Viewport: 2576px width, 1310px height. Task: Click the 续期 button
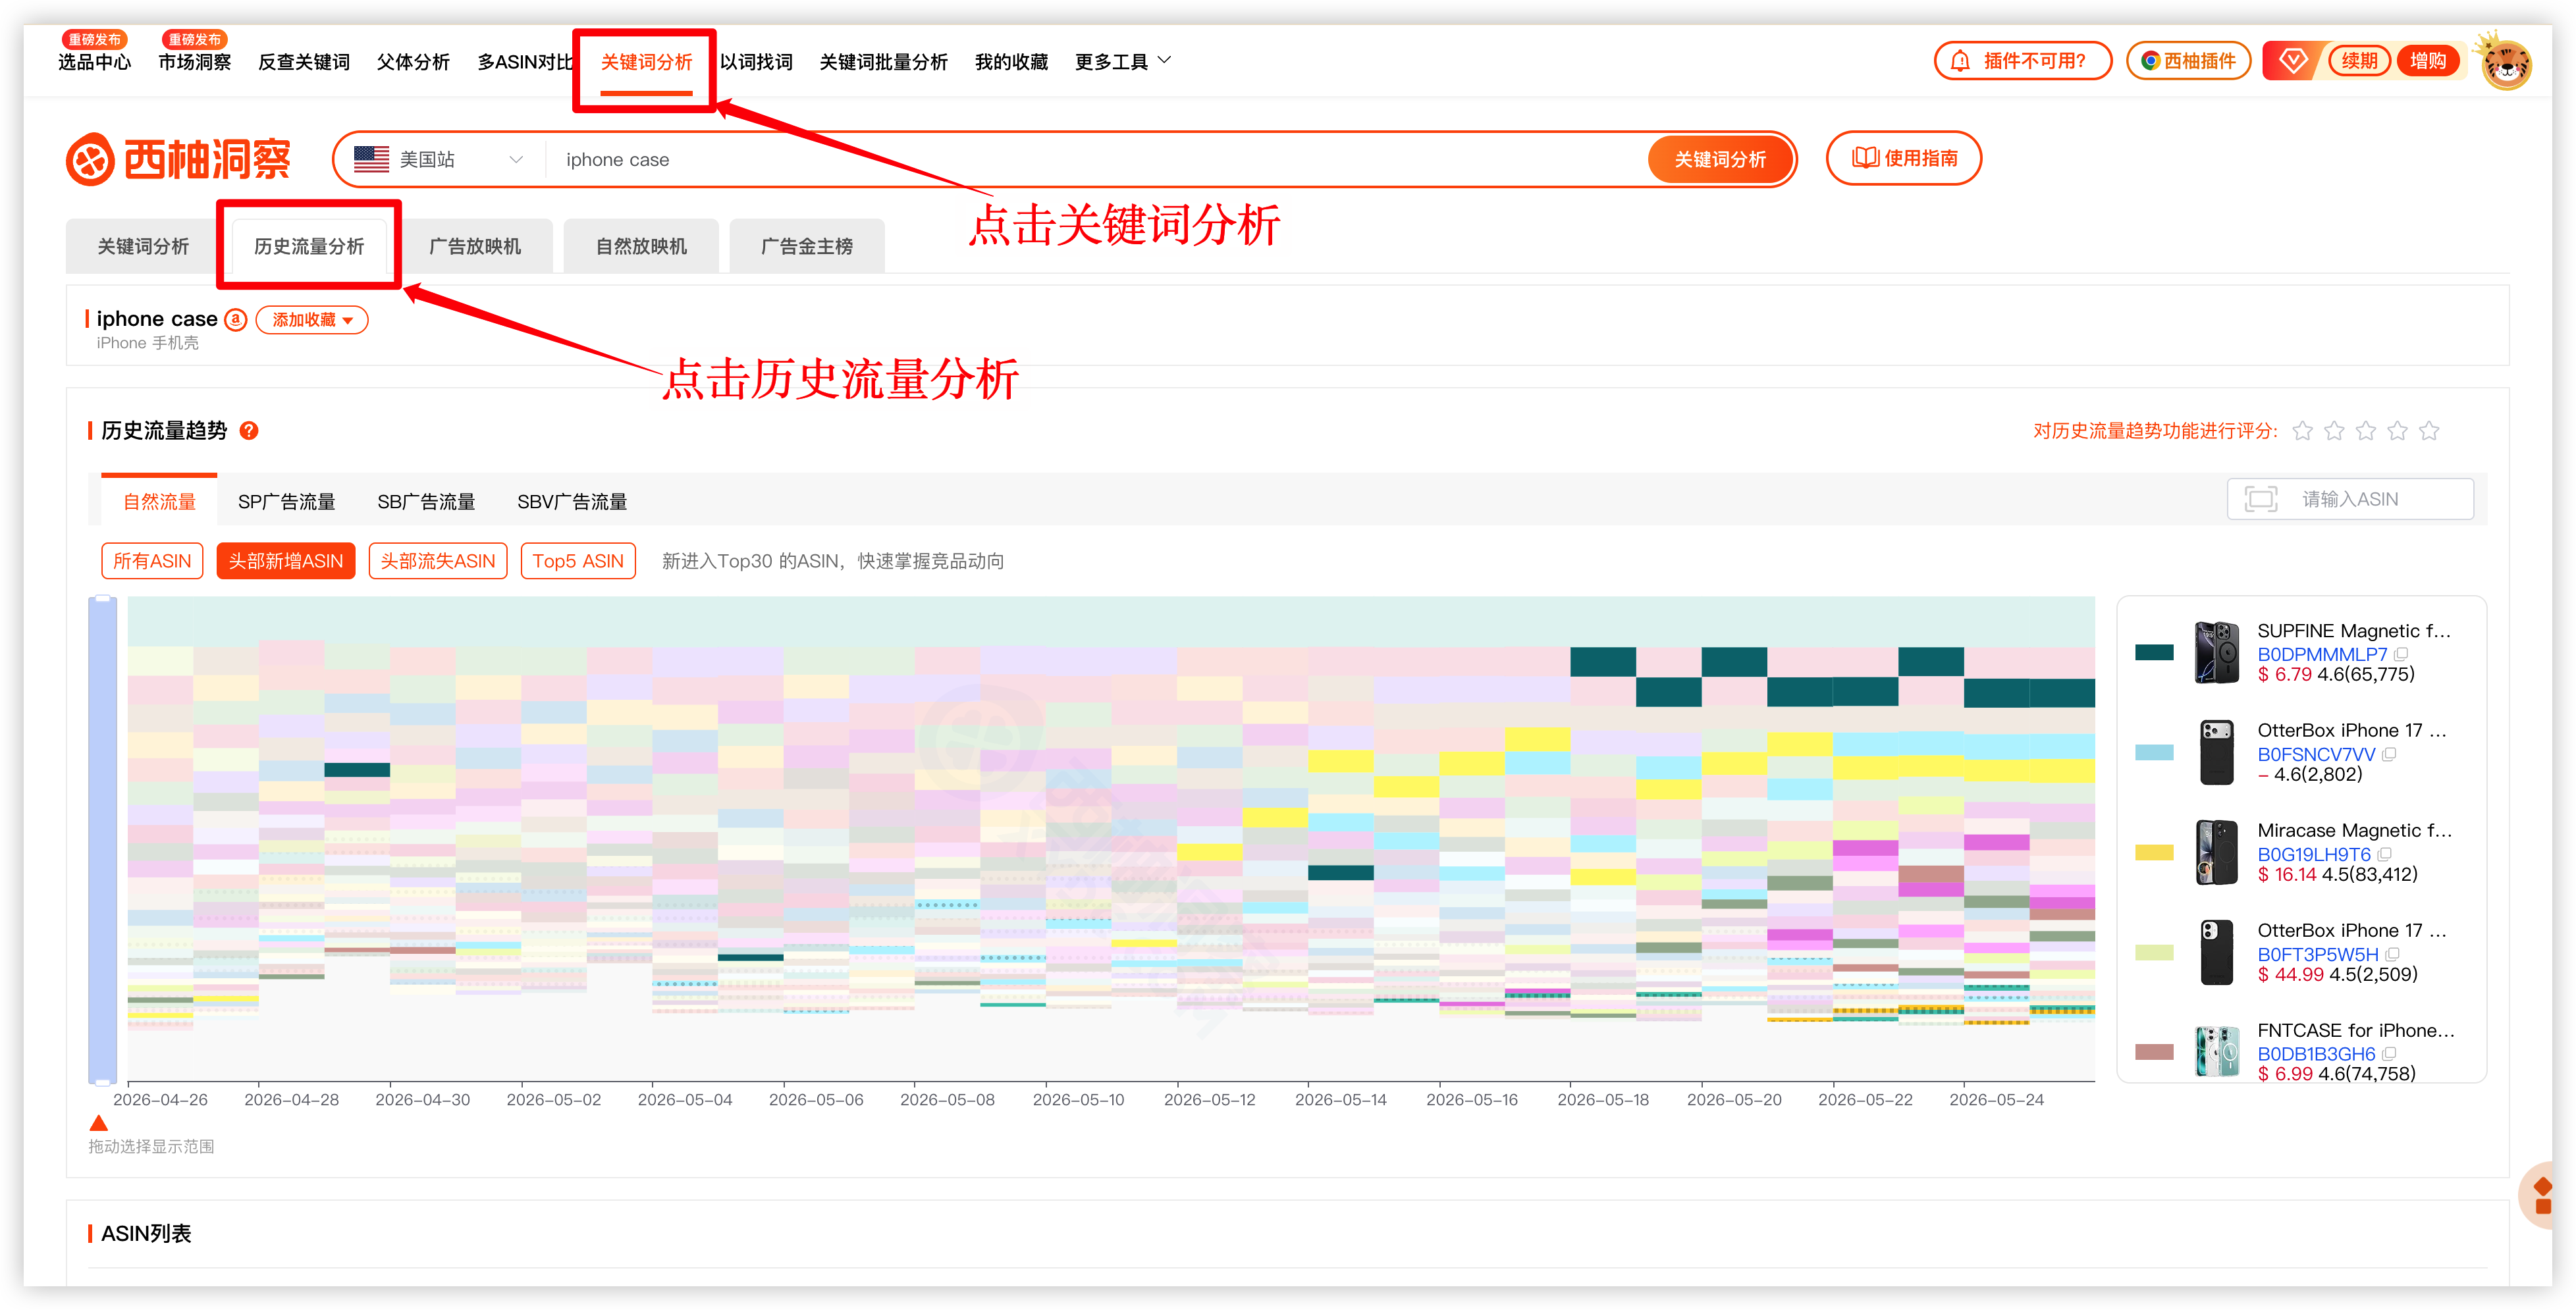[x=2359, y=61]
